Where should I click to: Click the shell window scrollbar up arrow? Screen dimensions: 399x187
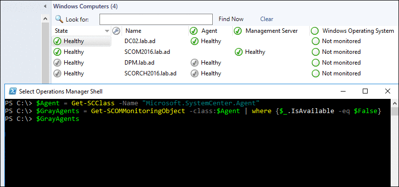pos(395,103)
